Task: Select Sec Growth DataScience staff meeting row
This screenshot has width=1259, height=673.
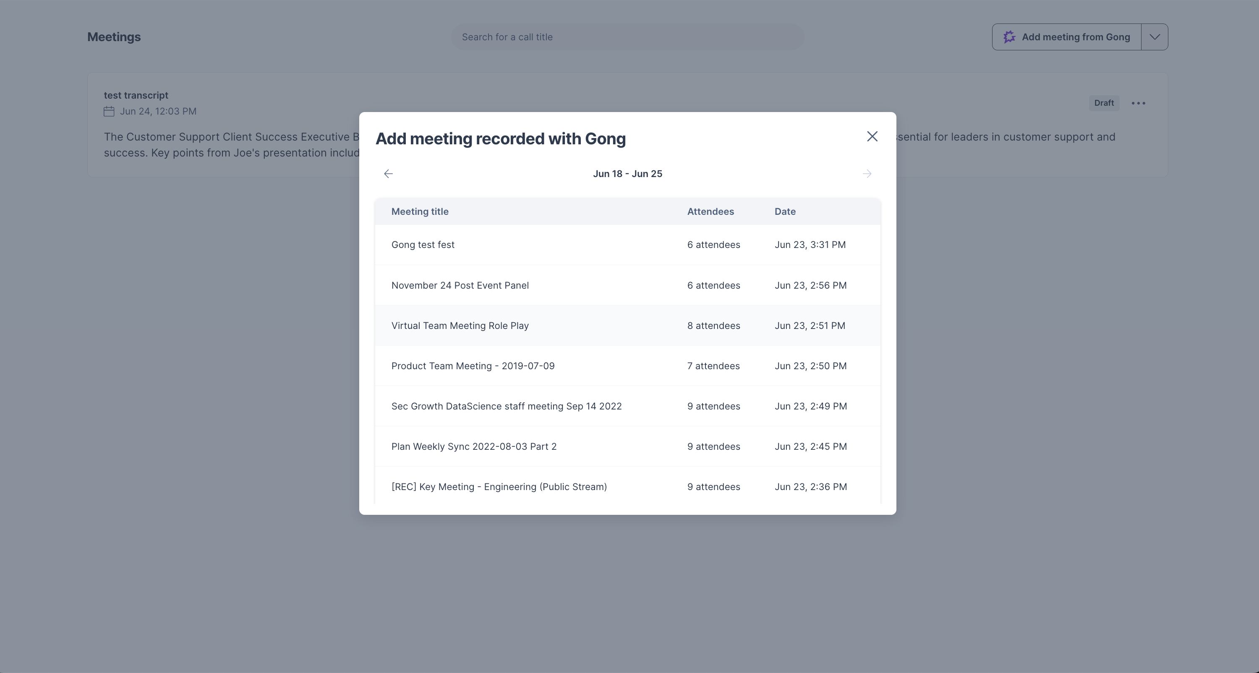Action: tap(627, 406)
